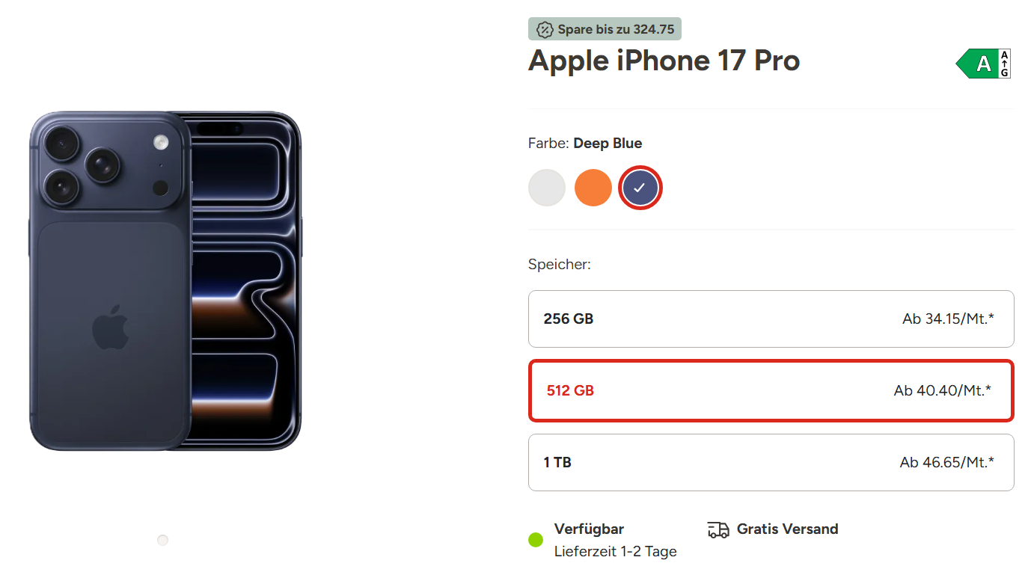
Task: Click the "Lieferzeit 1-2 Tage" delivery text
Action: click(615, 552)
